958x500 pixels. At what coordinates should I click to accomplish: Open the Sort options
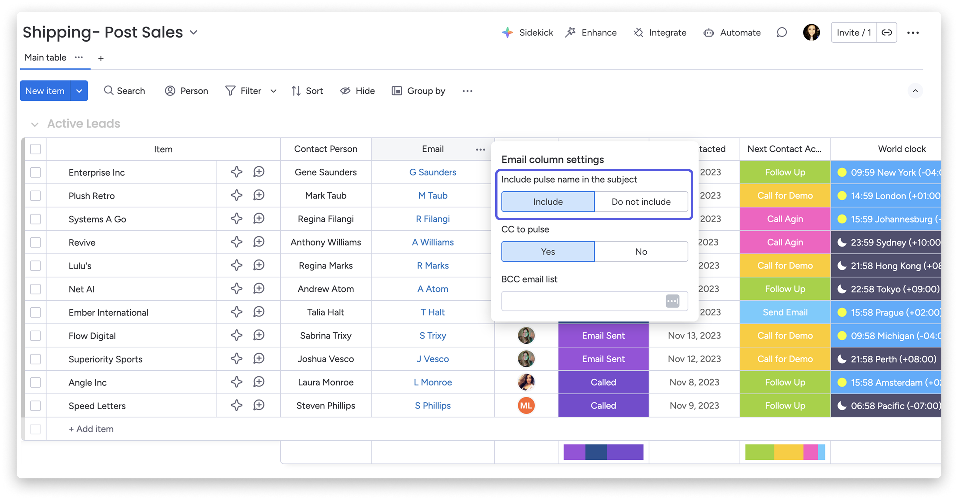click(307, 90)
